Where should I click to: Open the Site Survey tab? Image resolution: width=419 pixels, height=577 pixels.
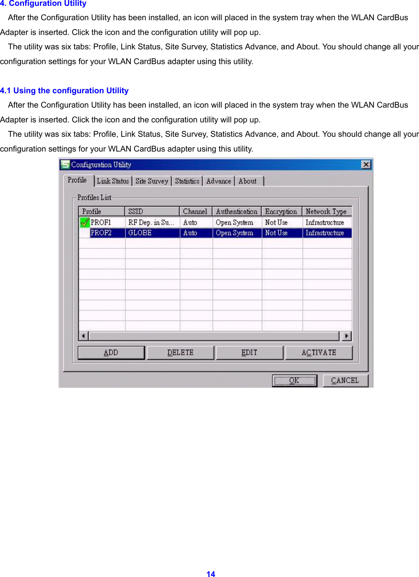(x=152, y=181)
